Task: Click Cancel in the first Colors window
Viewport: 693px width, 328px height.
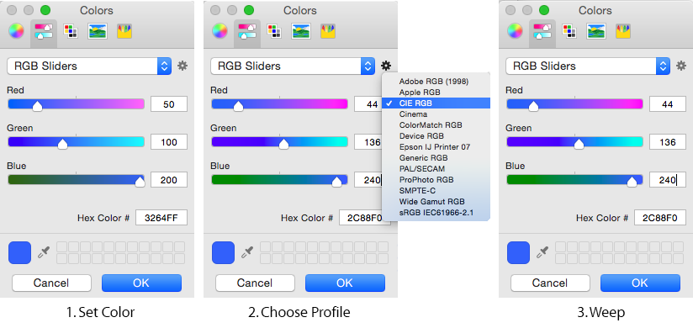Action: coord(51,283)
